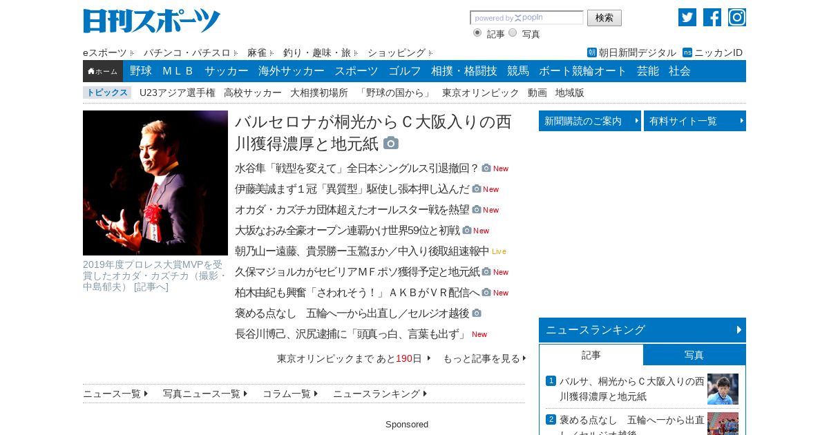Expand the 麻雀 arrow link

coord(260,52)
